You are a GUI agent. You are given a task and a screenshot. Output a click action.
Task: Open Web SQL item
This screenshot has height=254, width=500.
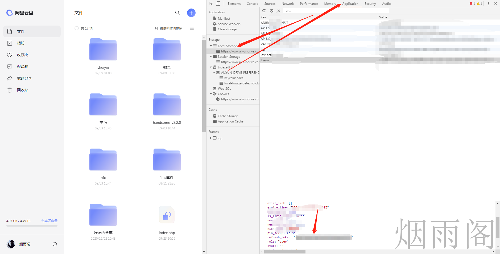(224, 89)
